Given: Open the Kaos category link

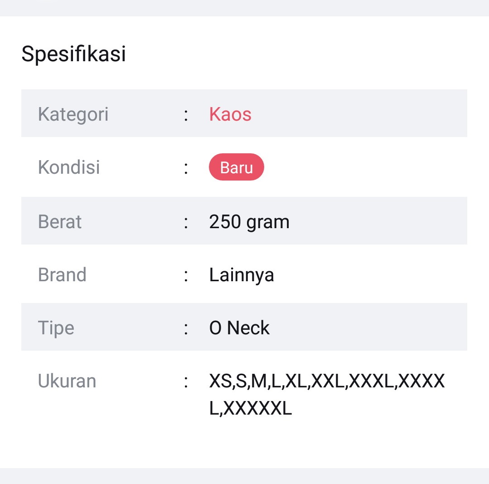Looking at the screenshot, I should point(230,114).
